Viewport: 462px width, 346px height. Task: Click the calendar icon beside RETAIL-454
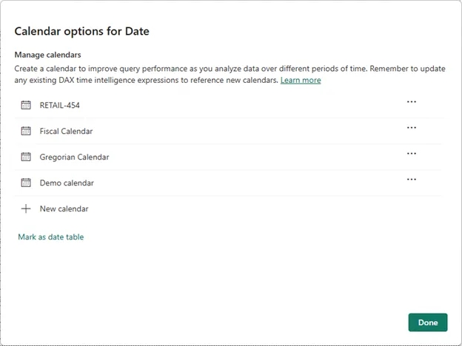pyautogui.click(x=26, y=105)
